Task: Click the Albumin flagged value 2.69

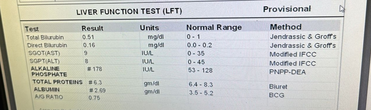Action: [x=97, y=90]
